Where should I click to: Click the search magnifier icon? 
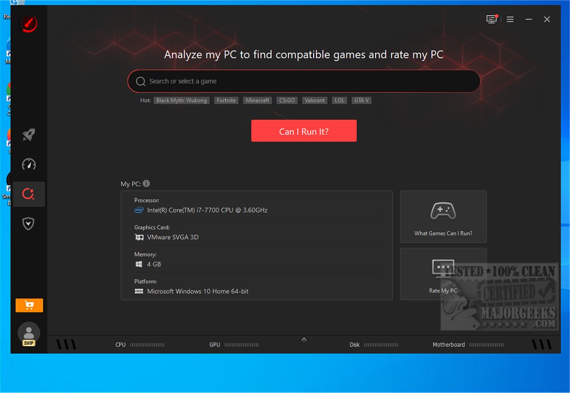pyautogui.click(x=140, y=81)
